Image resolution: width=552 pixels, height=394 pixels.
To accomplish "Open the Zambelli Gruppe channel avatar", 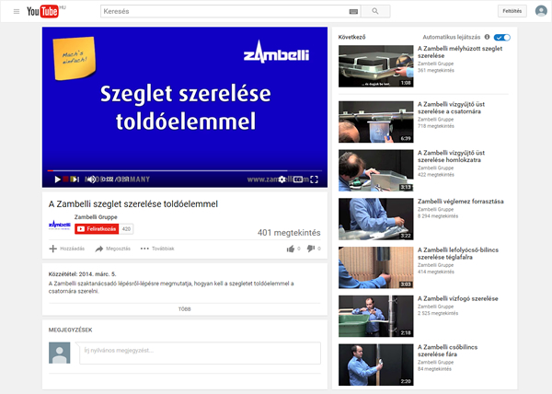I will coord(59,225).
